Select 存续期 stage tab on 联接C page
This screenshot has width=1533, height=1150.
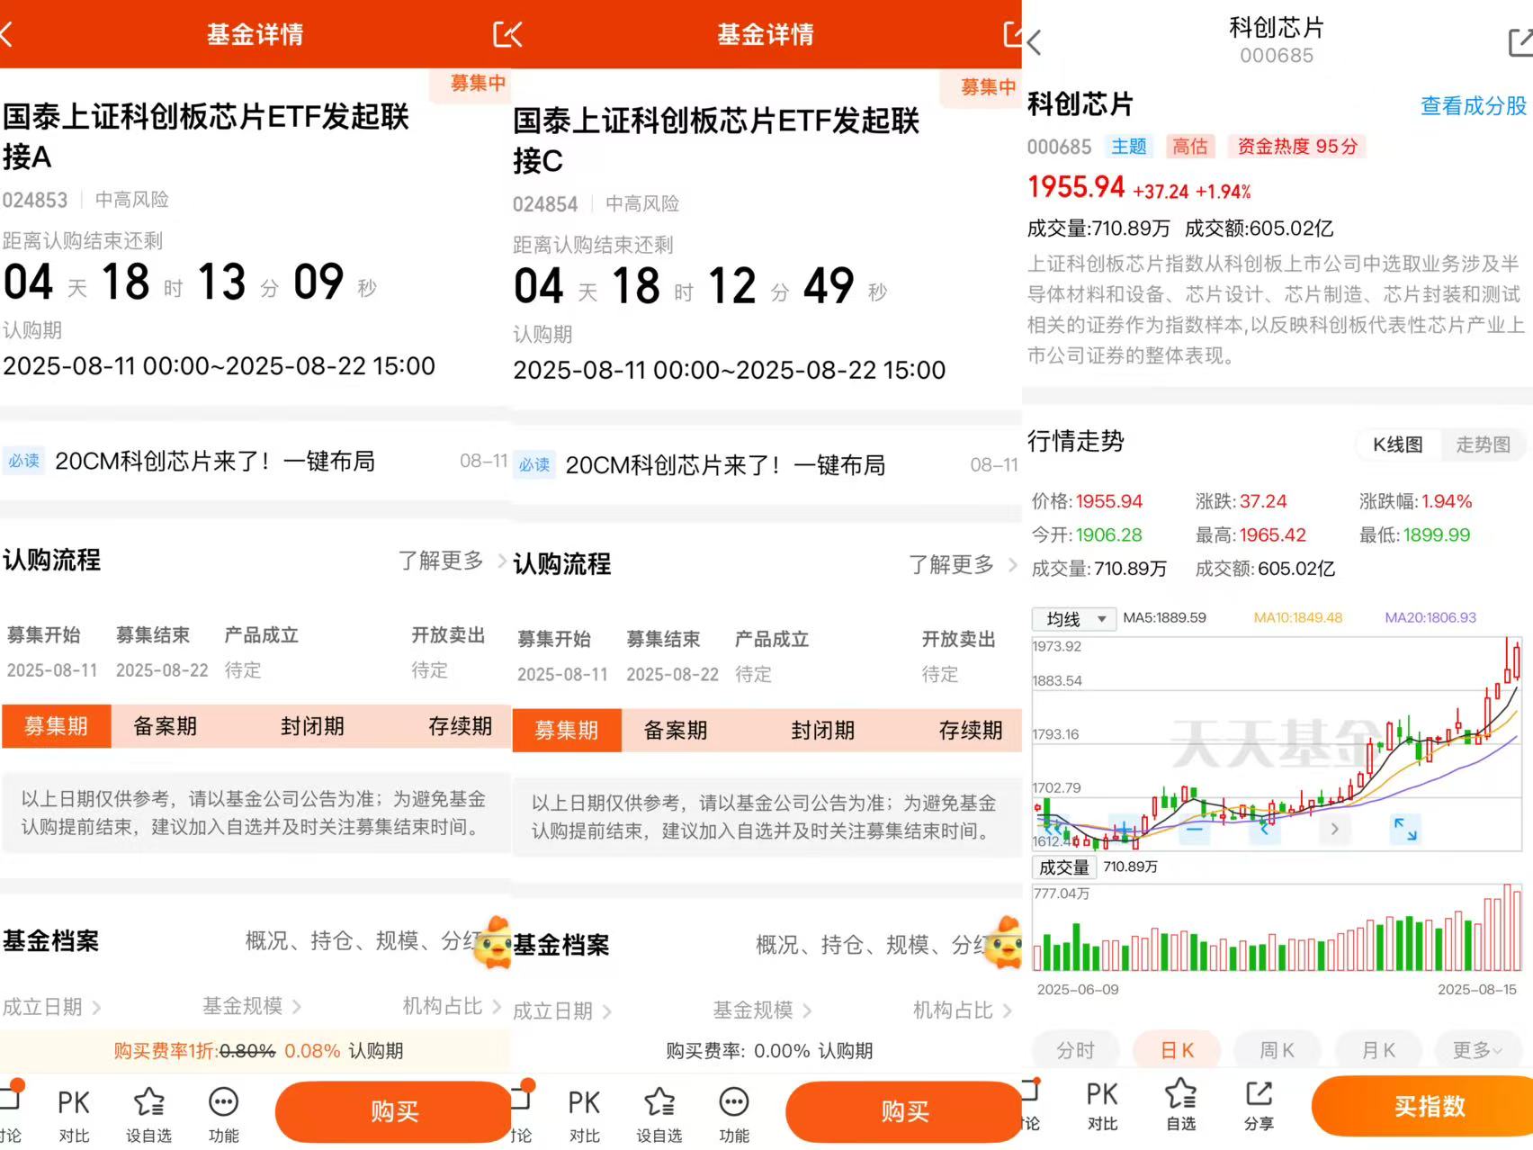(971, 730)
